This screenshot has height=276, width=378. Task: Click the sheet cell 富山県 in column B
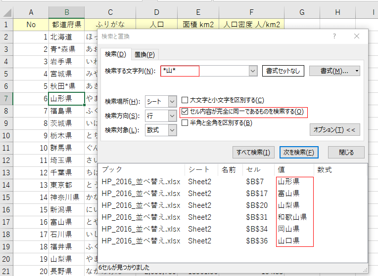[x=67, y=222]
